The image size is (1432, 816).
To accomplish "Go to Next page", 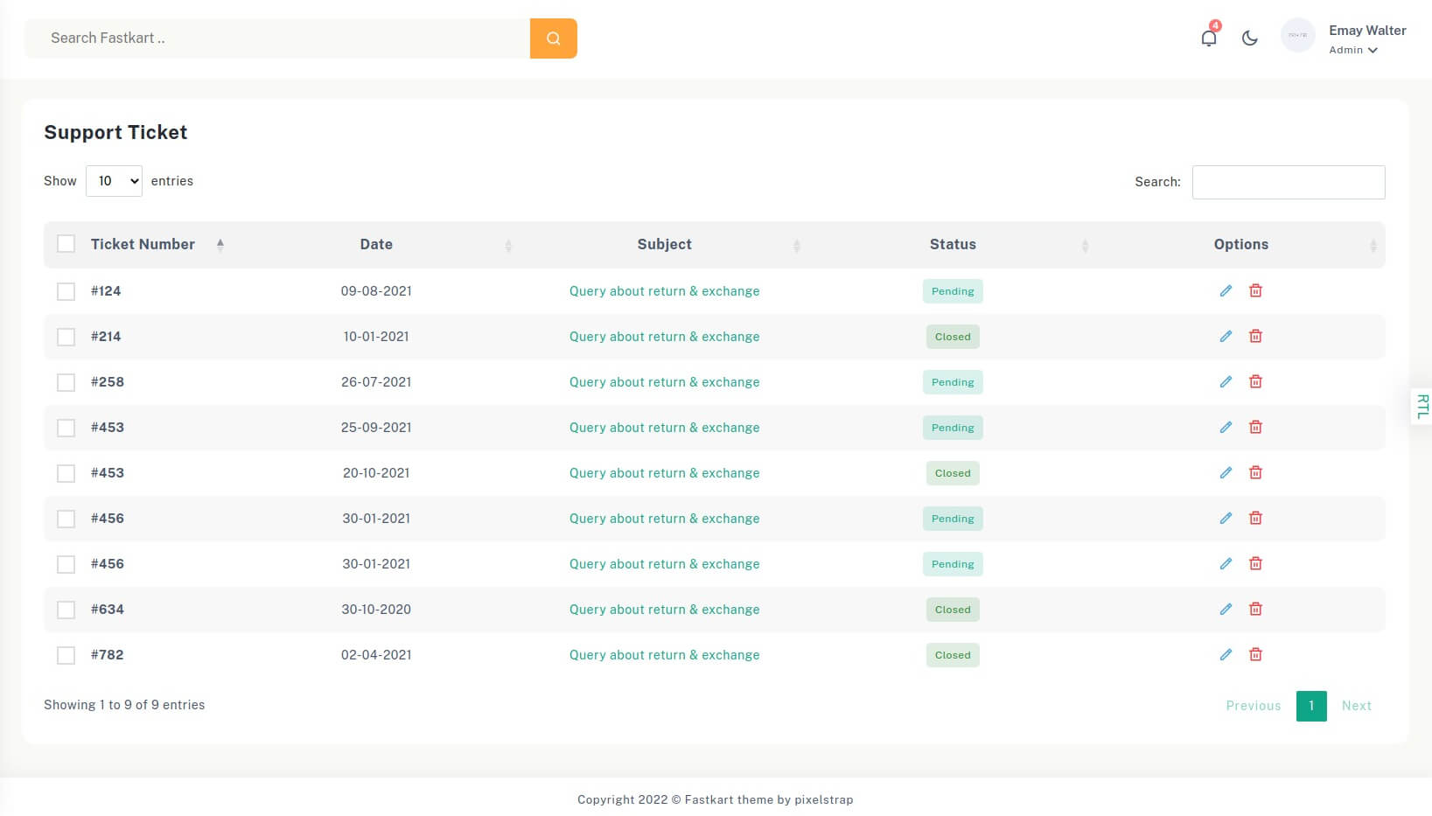I will [x=1356, y=706].
